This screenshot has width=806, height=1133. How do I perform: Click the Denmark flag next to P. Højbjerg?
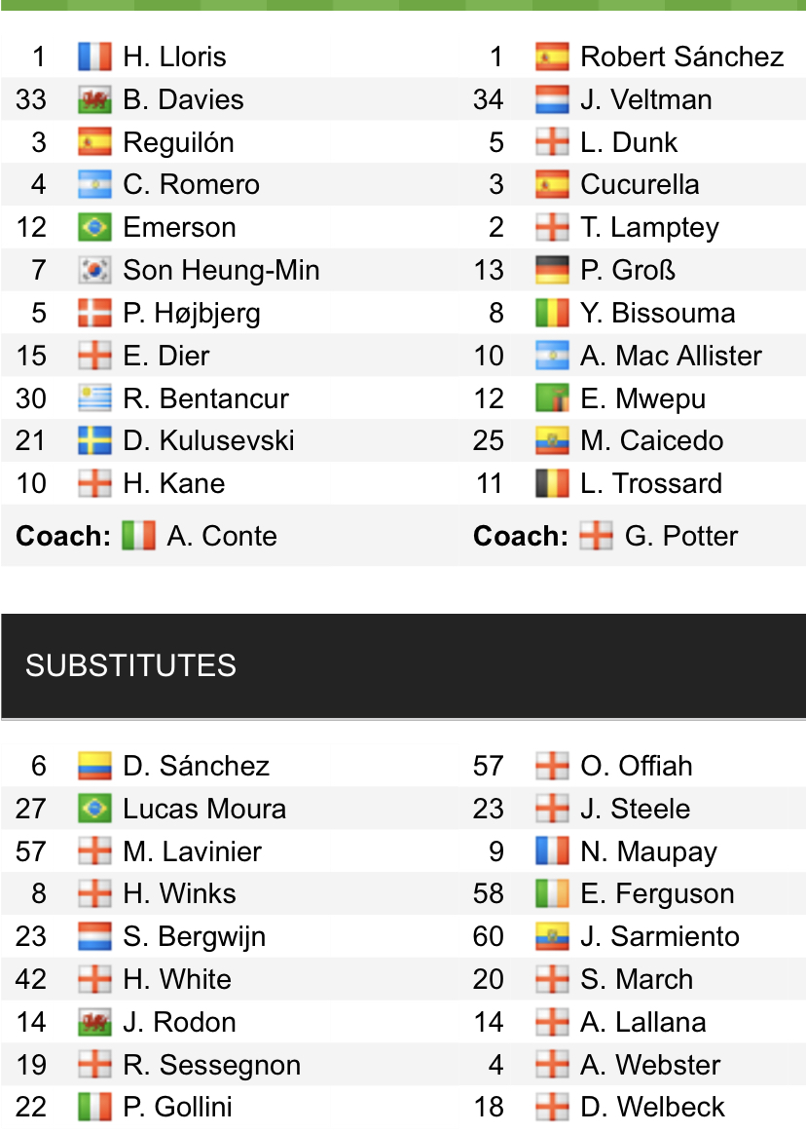(x=94, y=313)
